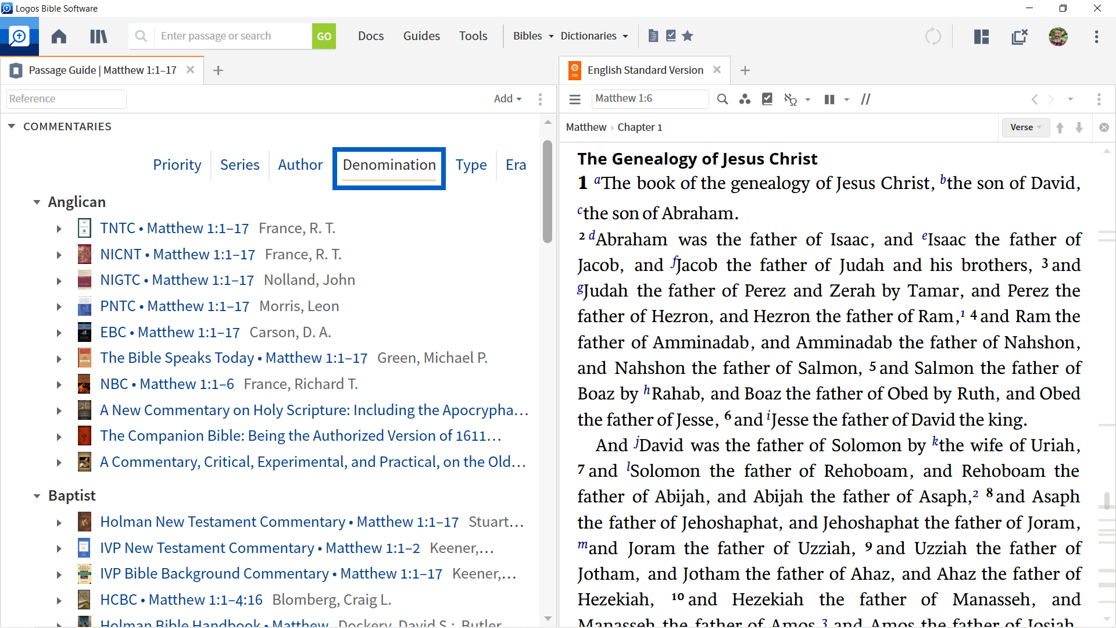Screen dimensions: 1116x628
Task: Expand the HCBC Matthew 1:1–4:16 entry
Action: (x=59, y=600)
